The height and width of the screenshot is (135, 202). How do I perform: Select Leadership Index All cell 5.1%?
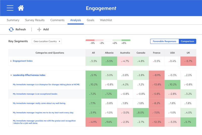(x=93, y=75)
